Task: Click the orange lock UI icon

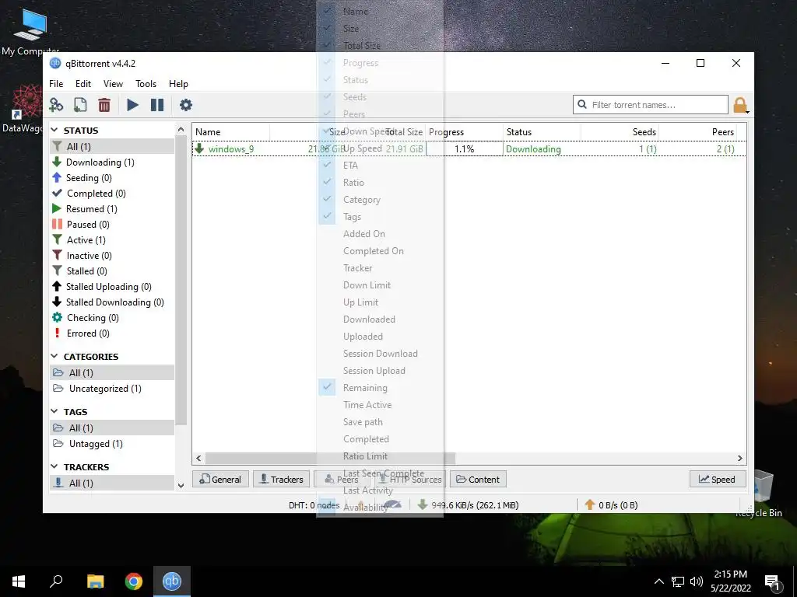Action: click(740, 105)
